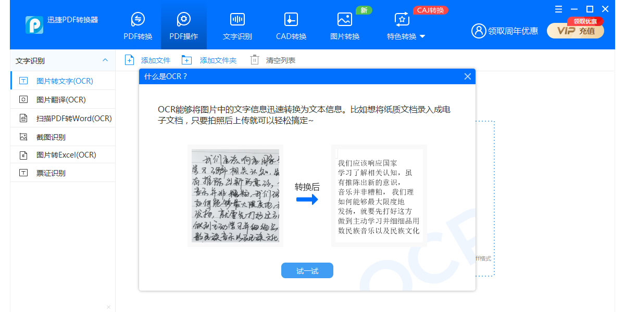
Task: Click the converted text result thumbnail
Action: click(x=379, y=196)
